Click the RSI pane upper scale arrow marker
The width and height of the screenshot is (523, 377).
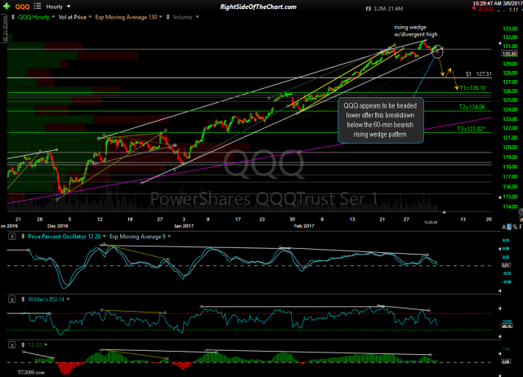pos(499,308)
